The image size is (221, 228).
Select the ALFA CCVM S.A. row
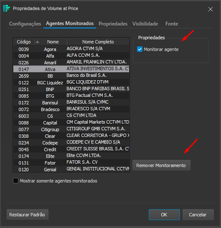pos(71,56)
